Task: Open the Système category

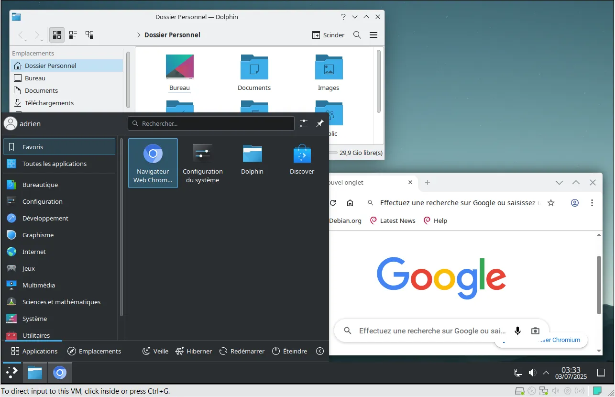Action: click(x=59, y=319)
